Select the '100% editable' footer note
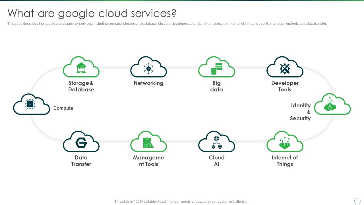The width and height of the screenshot is (364, 205). [x=182, y=202]
